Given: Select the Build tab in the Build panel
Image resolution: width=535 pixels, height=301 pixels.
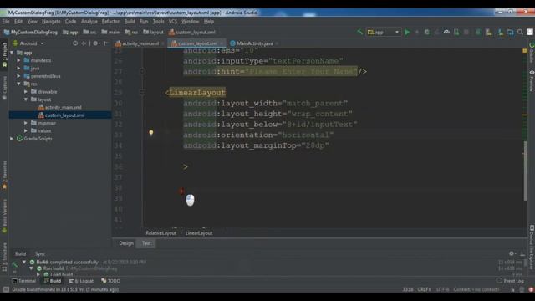Looking at the screenshot, I should pos(20,254).
